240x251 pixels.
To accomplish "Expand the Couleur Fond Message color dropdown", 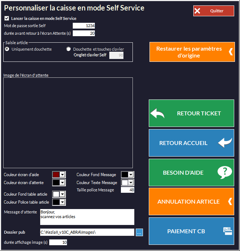I will pyautogui.click(x=131, y=175).
